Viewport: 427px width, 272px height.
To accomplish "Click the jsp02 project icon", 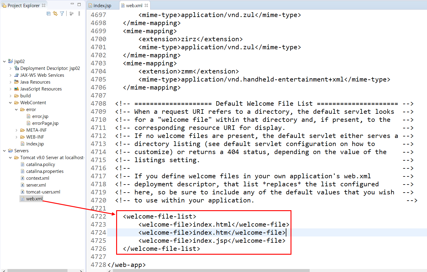I will [x=10, y=61].
